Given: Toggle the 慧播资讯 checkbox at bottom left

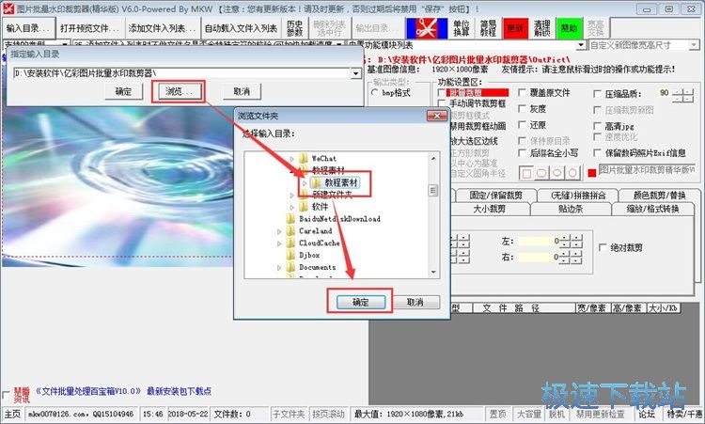Looking at the screenshot, I should [6, 395].
